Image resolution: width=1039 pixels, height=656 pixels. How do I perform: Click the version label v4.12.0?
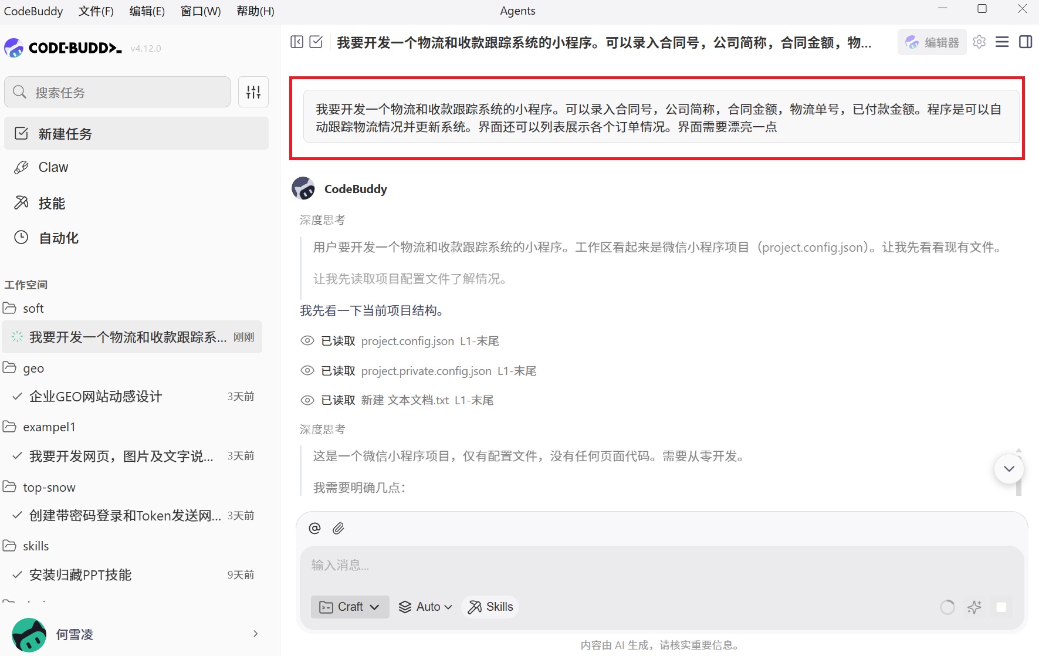coord(145,48)
